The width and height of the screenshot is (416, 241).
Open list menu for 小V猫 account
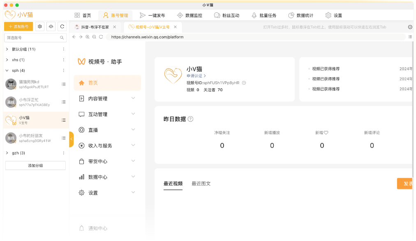[64, 120]
